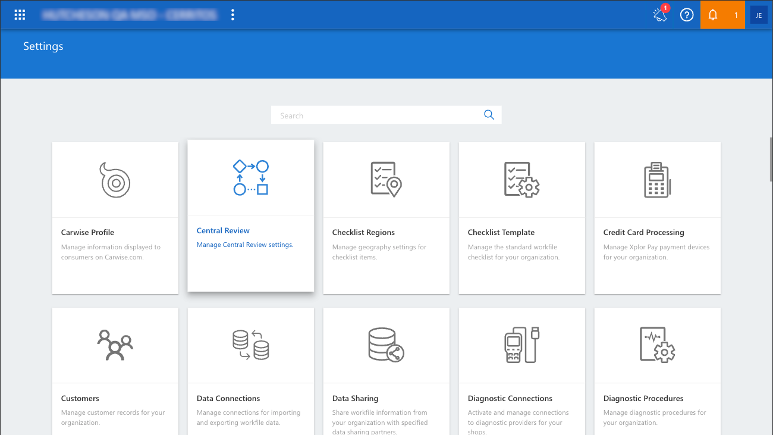The height and width of the screenshot is (435, 773).
Task: Select the Checklist Regions icon
Action: (x=386, y=179)
